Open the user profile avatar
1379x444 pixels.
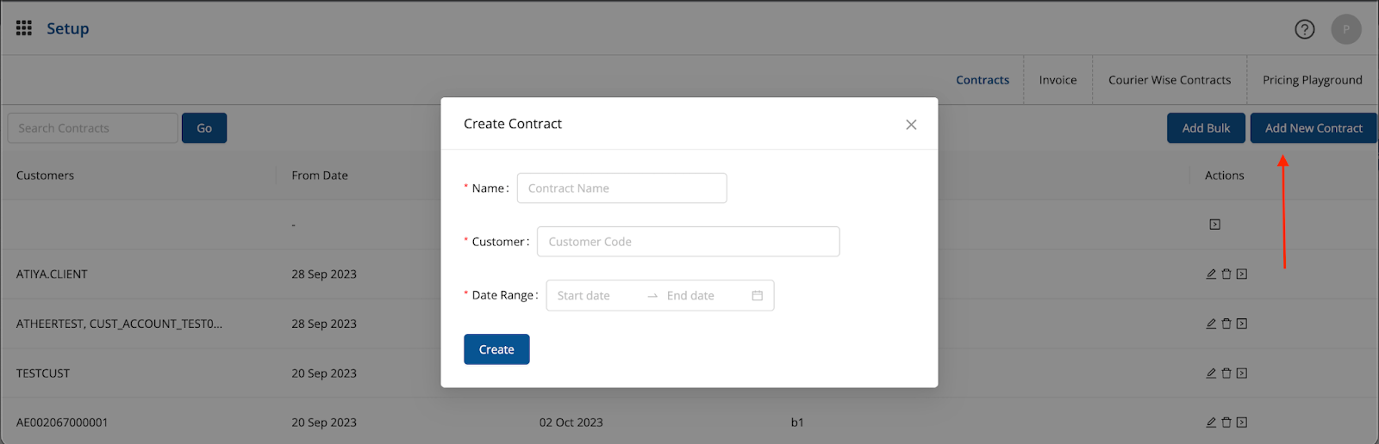[x=1345, y=29]
